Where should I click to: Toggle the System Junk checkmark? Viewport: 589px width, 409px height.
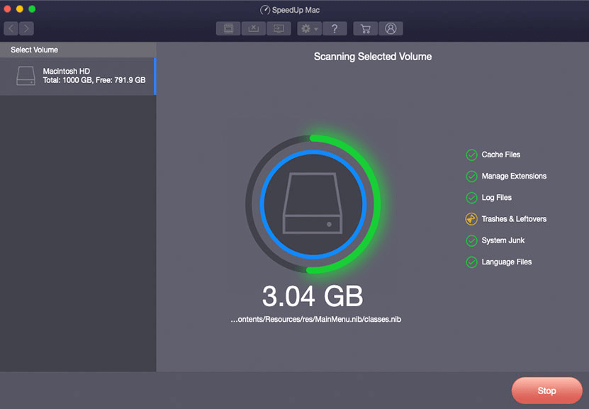pyautogui.click(x=471, y=240)
